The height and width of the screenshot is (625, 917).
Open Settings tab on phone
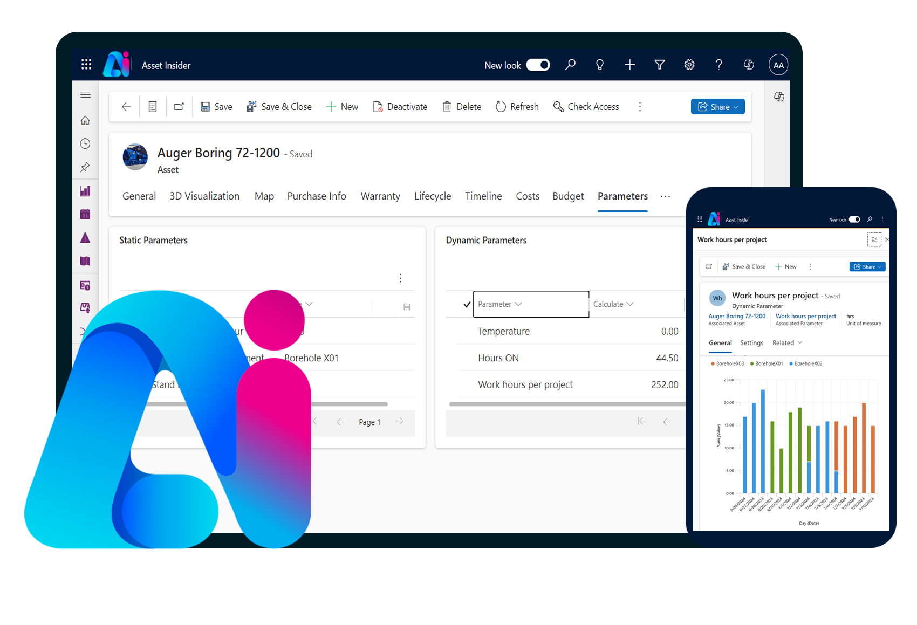pyautogui.click(x=751, y=343)
